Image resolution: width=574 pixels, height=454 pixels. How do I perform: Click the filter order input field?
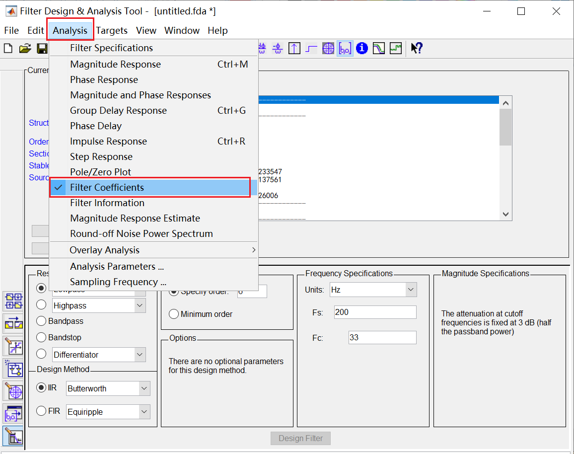pos(252,292)
